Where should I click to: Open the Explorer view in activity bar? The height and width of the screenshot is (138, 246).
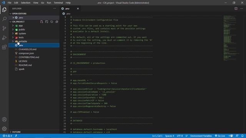(4, 10)
